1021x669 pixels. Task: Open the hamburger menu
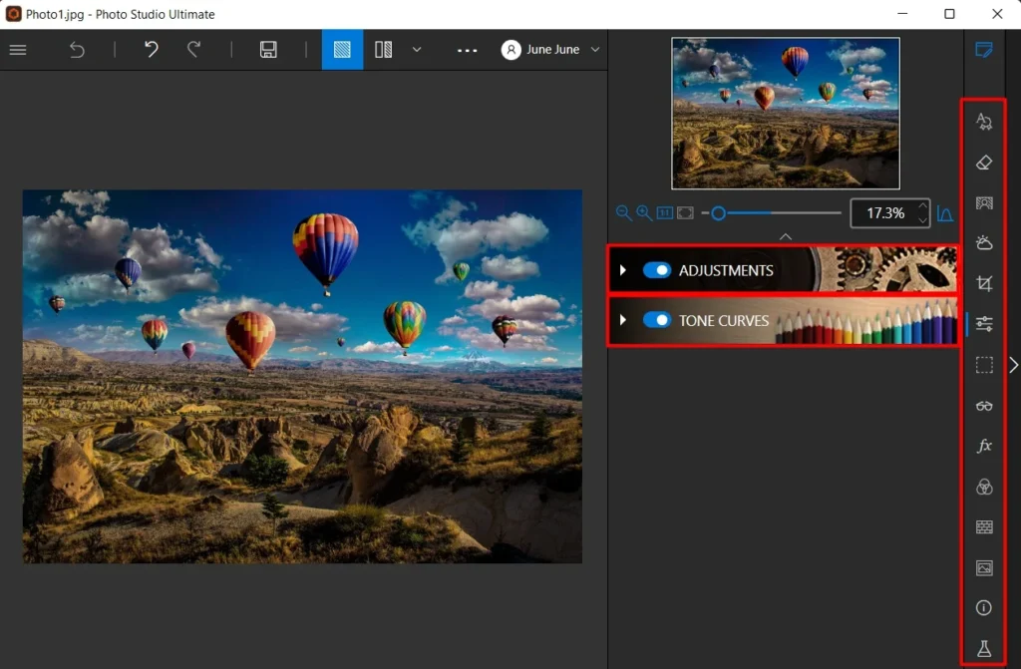click(18, 49)
